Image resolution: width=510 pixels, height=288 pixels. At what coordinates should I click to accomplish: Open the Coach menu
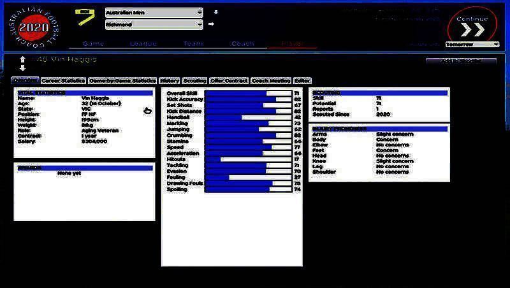click(x=242, y=44)
